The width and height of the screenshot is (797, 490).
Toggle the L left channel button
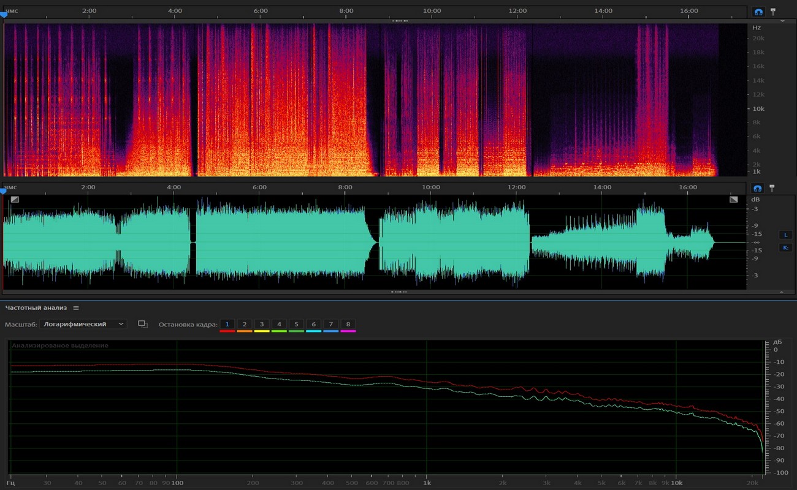[x=785, y=235]
